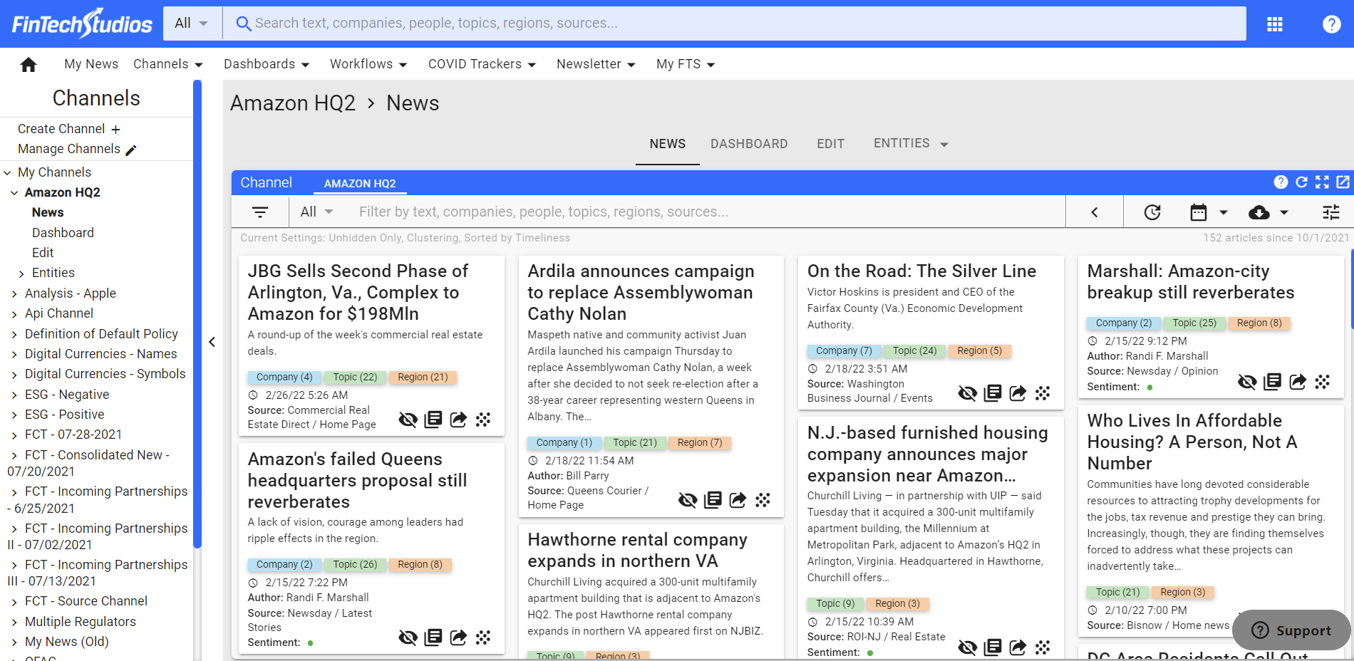
Task: Open the All dropdown in channel filter
Action: pos(317,212)
